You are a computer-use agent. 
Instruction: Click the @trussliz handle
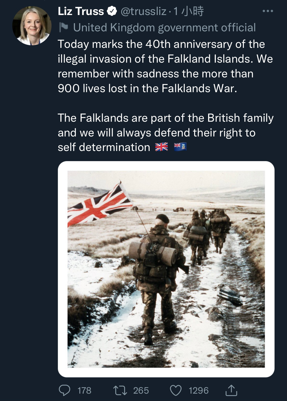tap(143, 11)
